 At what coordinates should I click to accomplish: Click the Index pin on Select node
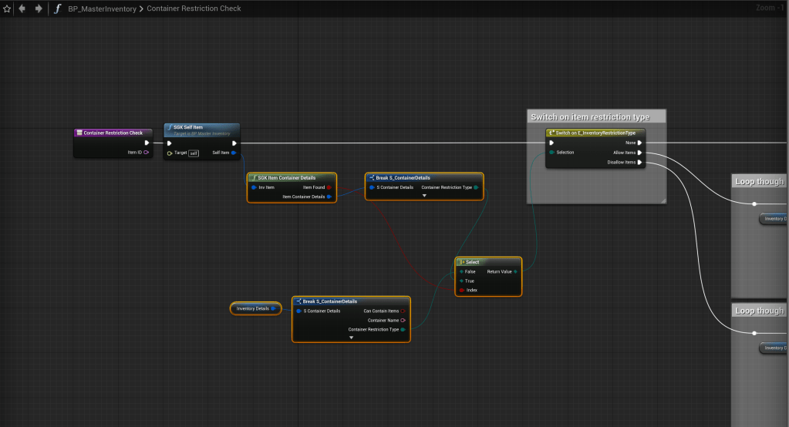(x=461, y=291)
